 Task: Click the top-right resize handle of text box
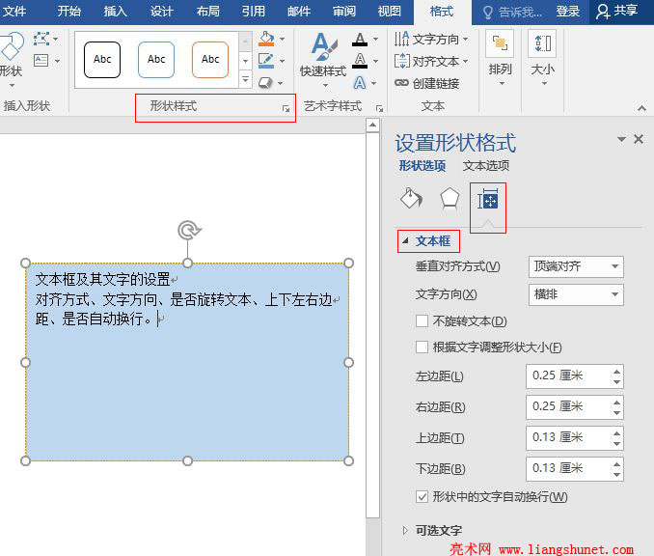tap(348, 263)
